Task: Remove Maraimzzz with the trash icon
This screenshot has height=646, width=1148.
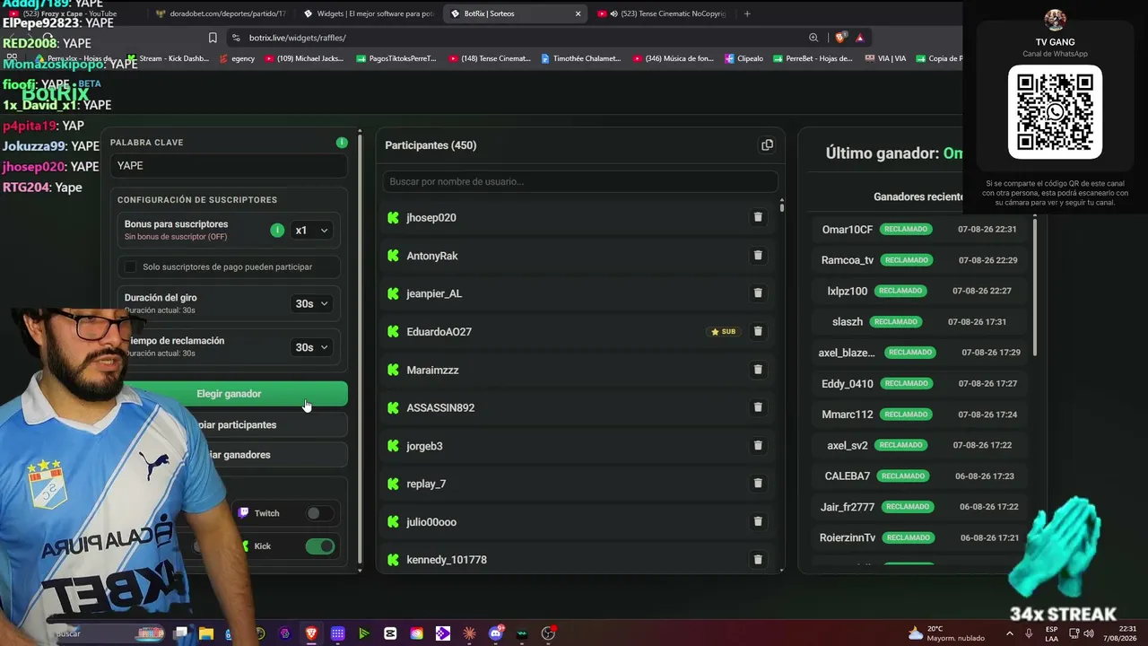Action: tap(758, 370)
